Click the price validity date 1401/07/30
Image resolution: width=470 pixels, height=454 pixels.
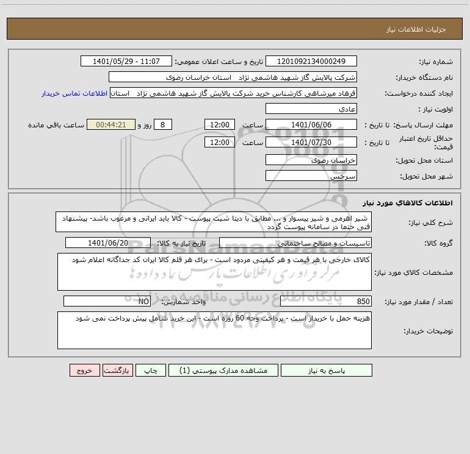311,143
